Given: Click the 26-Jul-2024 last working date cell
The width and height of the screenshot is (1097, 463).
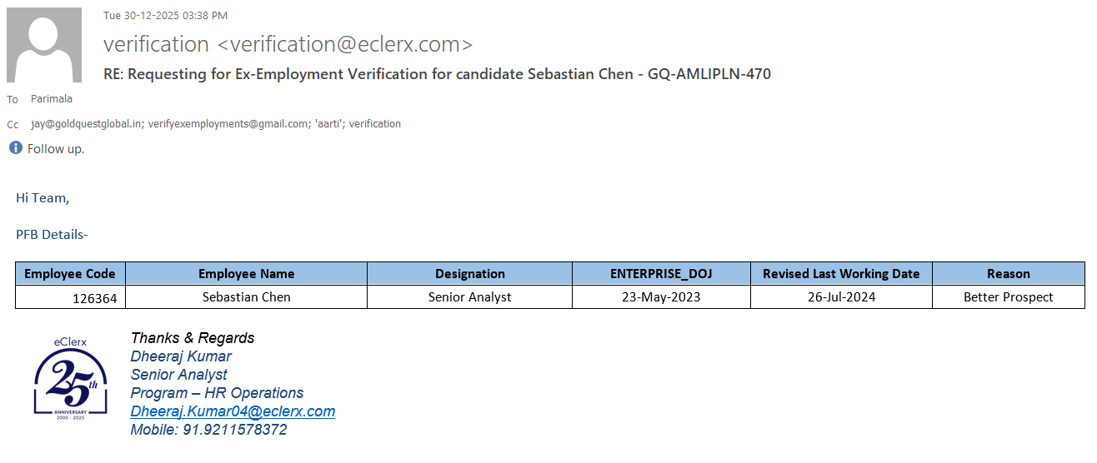Looking at the screenshot, I should tap(841, 297).
